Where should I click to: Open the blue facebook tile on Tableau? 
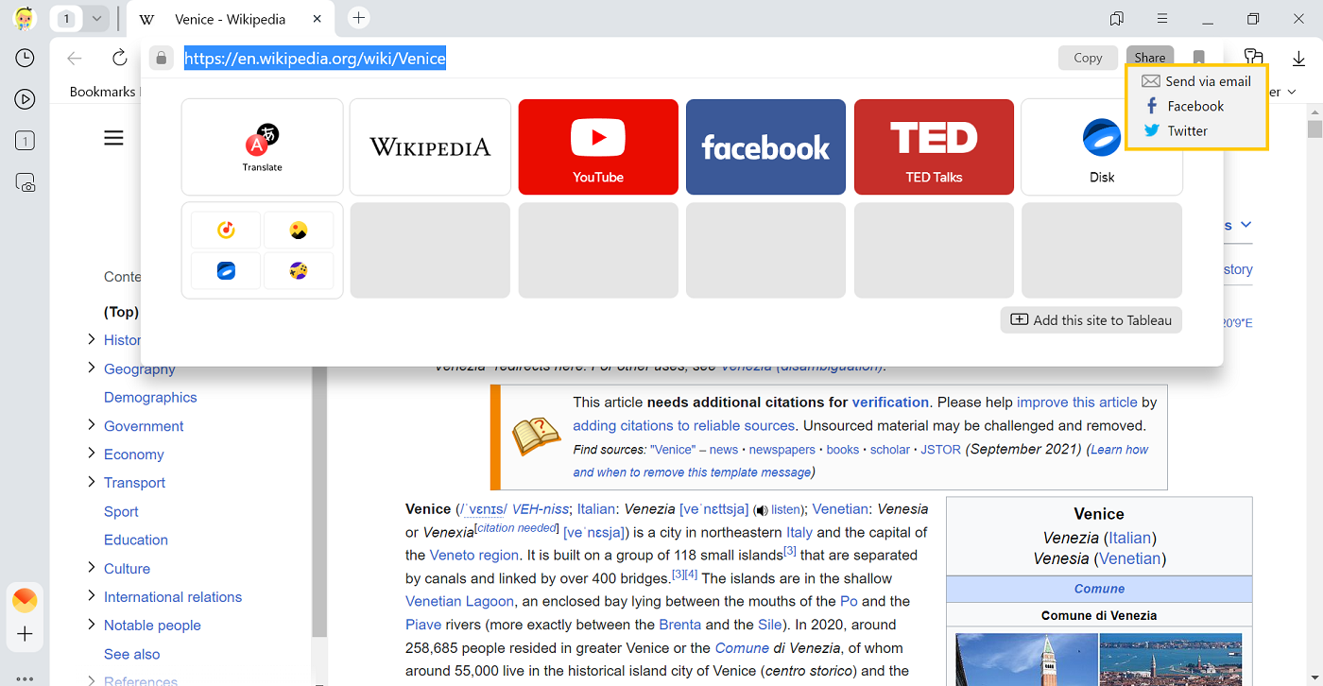(765, 146)
